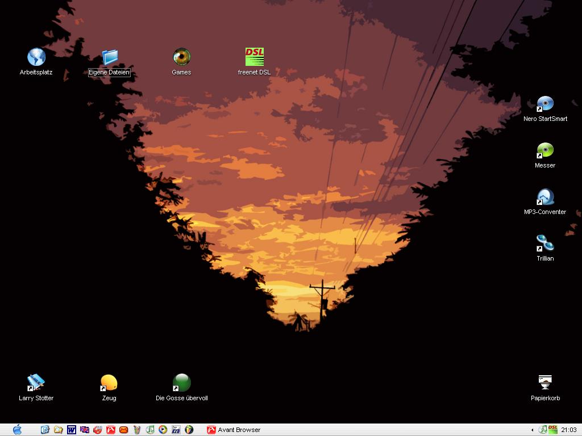
Task: Open the Arbeitsplatz desktop icon
Action: pyautogui.click(x=36, y=57)
